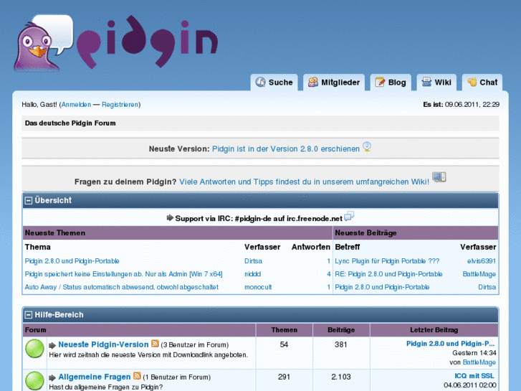Open the Neueste Pidgin-Version forum
This screenshot has height=391, width=521.
103,344
